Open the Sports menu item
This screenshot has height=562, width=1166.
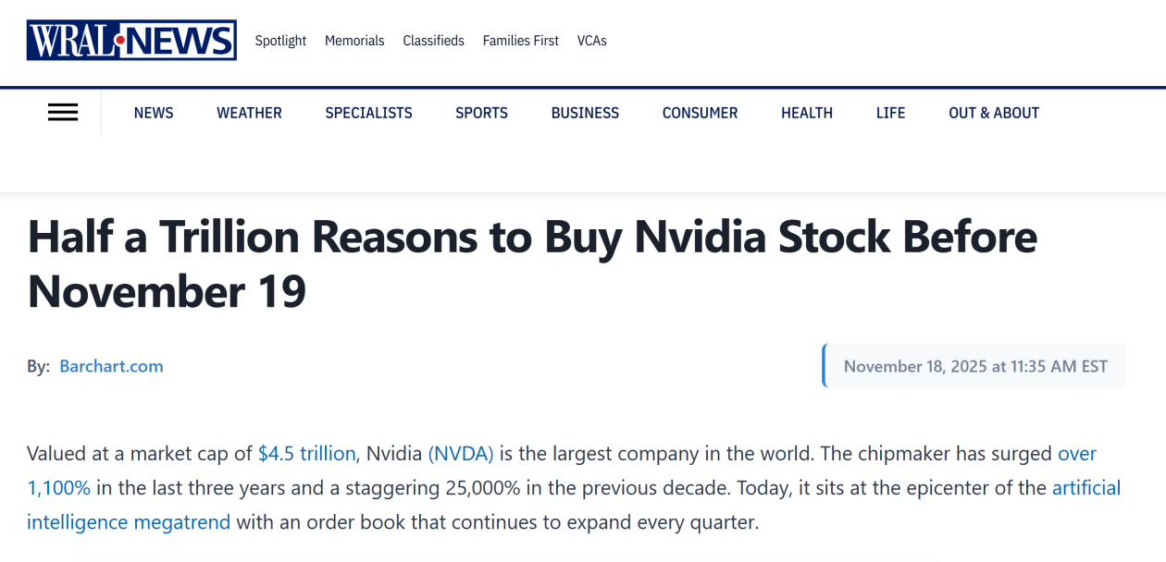pos(481,113)
